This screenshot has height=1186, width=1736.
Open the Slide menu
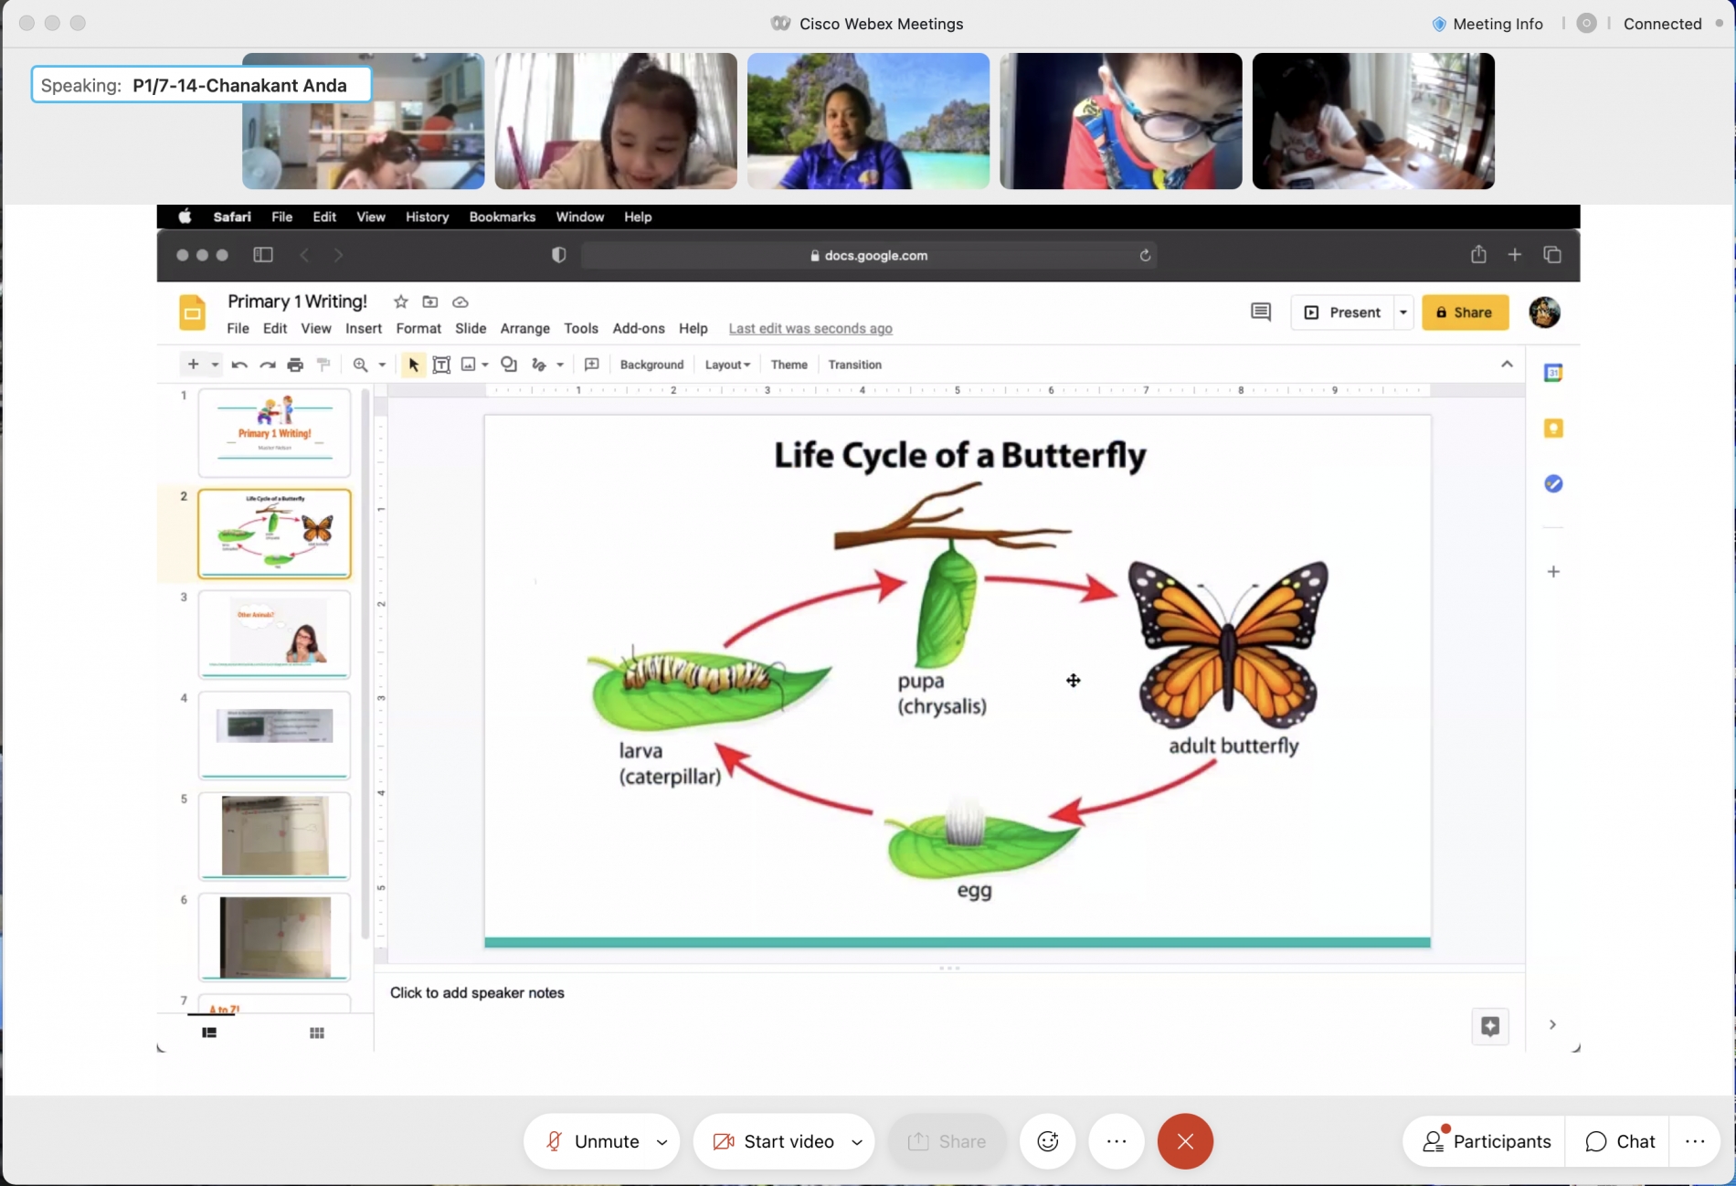pyautogui.click(x=471, y=328)
